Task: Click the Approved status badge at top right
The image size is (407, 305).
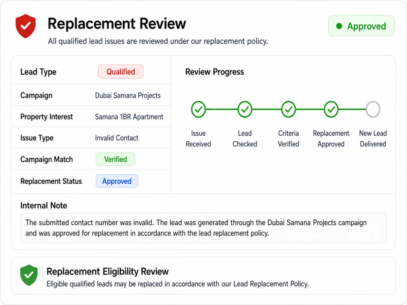Action: click(361, 26)
